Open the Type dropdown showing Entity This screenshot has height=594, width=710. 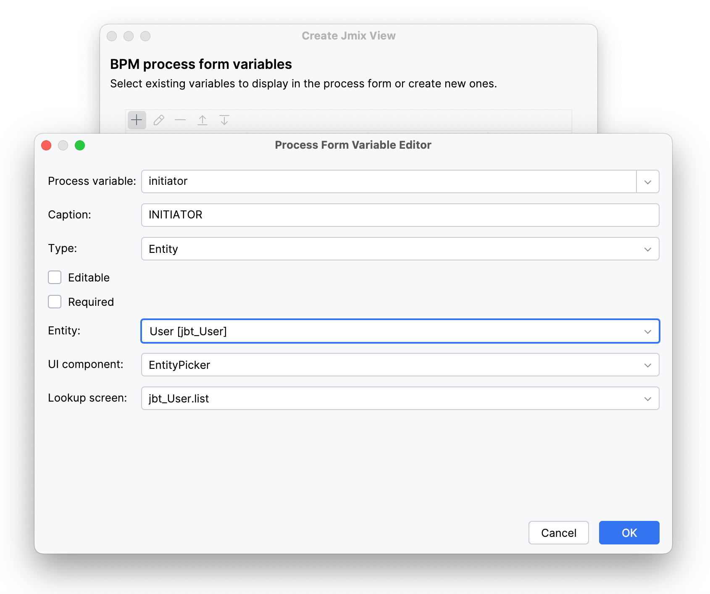coord(647,249)
